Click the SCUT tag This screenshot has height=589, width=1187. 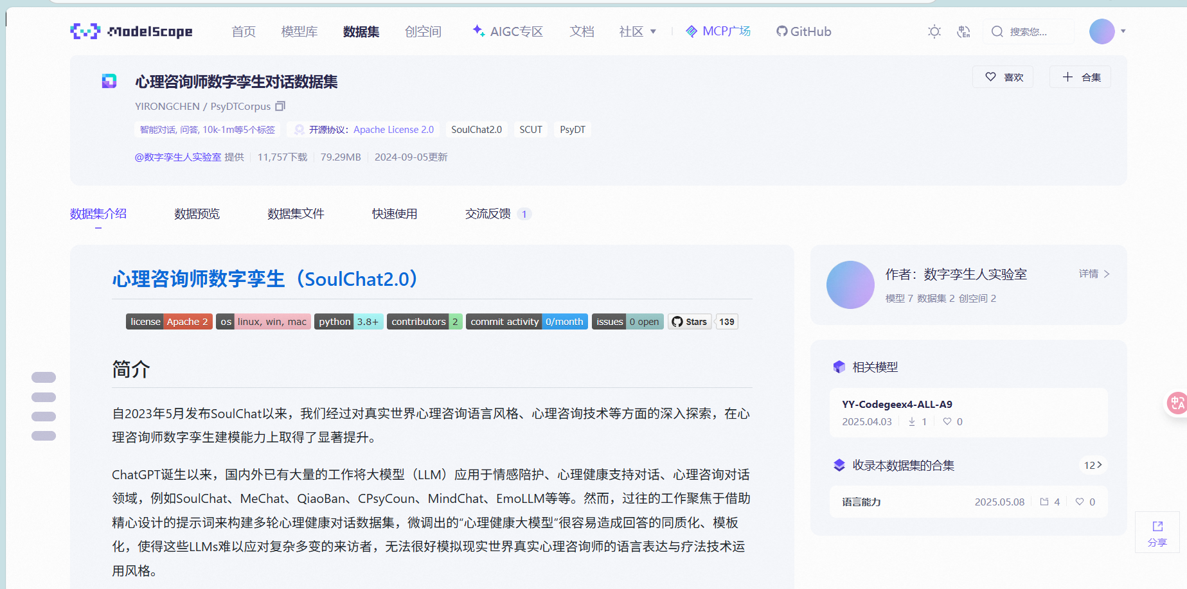tap(531, 130)
